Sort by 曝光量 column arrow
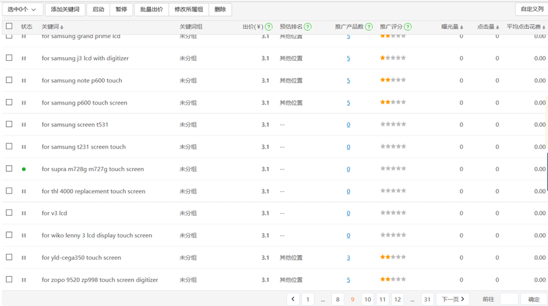The height and width of the screenshot is (306, 548). coord(462,27)
